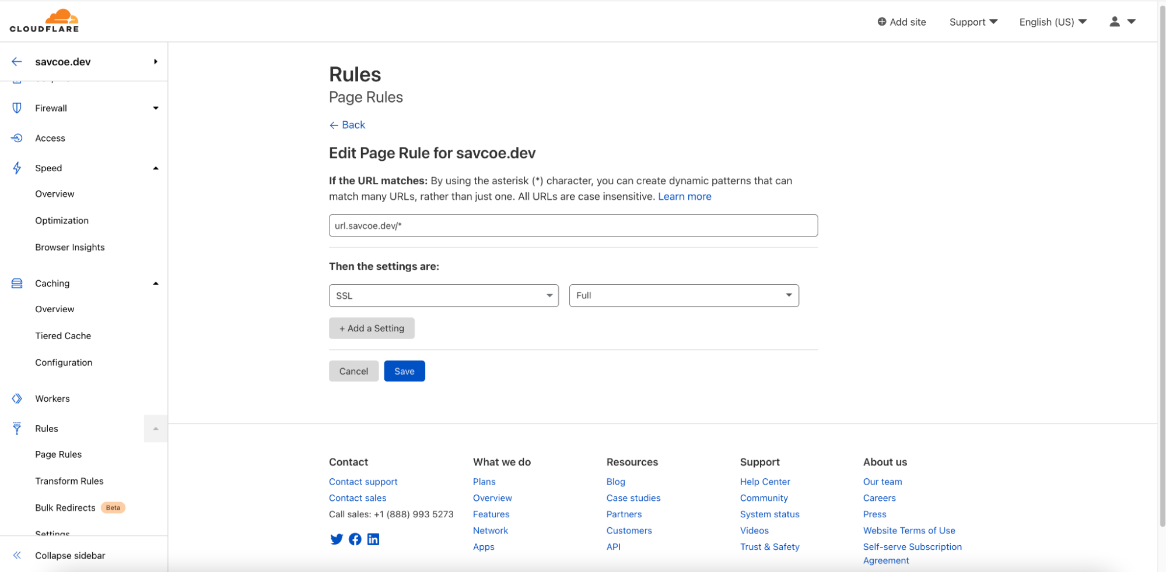Click the Add a Setting button
Screen dimensions: 1166x572
pyautogui.click(x=372, y=329)
